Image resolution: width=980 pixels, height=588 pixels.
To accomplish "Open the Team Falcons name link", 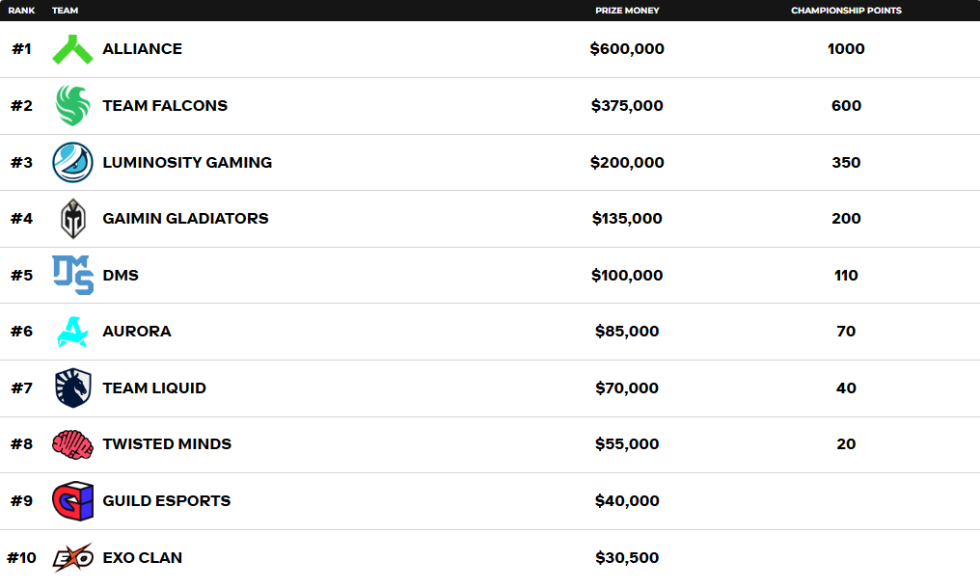I will [x=165, y=106].
